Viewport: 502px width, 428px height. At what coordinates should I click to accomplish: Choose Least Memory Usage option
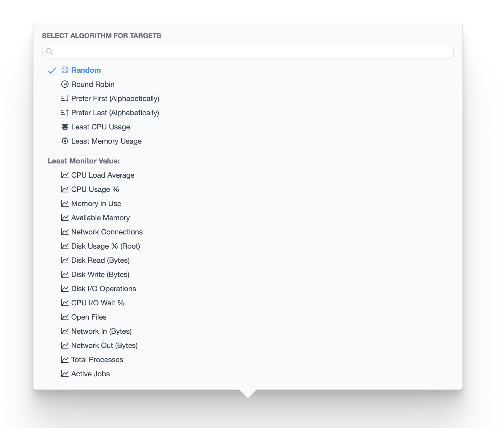[x=106, y=141]
